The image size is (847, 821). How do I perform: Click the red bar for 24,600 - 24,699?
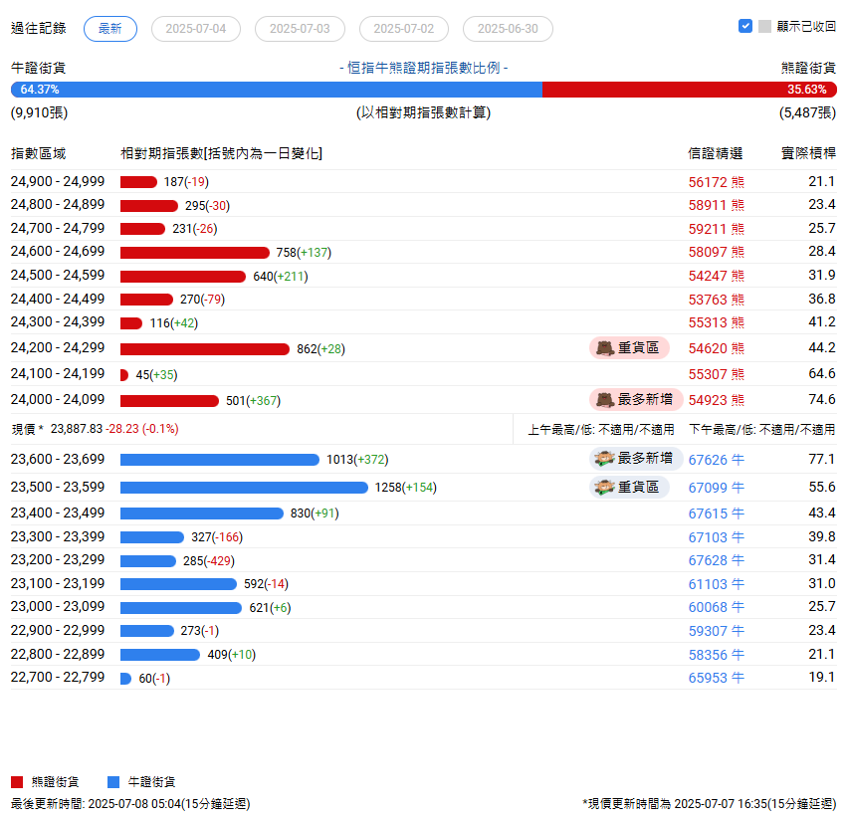tap(195, 253)
